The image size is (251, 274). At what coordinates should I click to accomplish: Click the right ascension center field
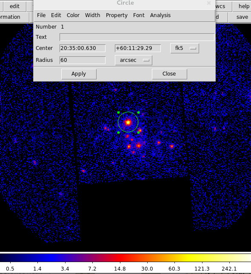83,48
